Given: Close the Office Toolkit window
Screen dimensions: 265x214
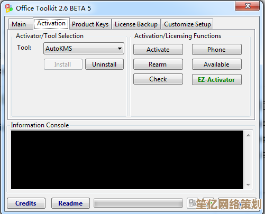Looking at the screenshot, I should pyautogui.click(x=248, y=6).
